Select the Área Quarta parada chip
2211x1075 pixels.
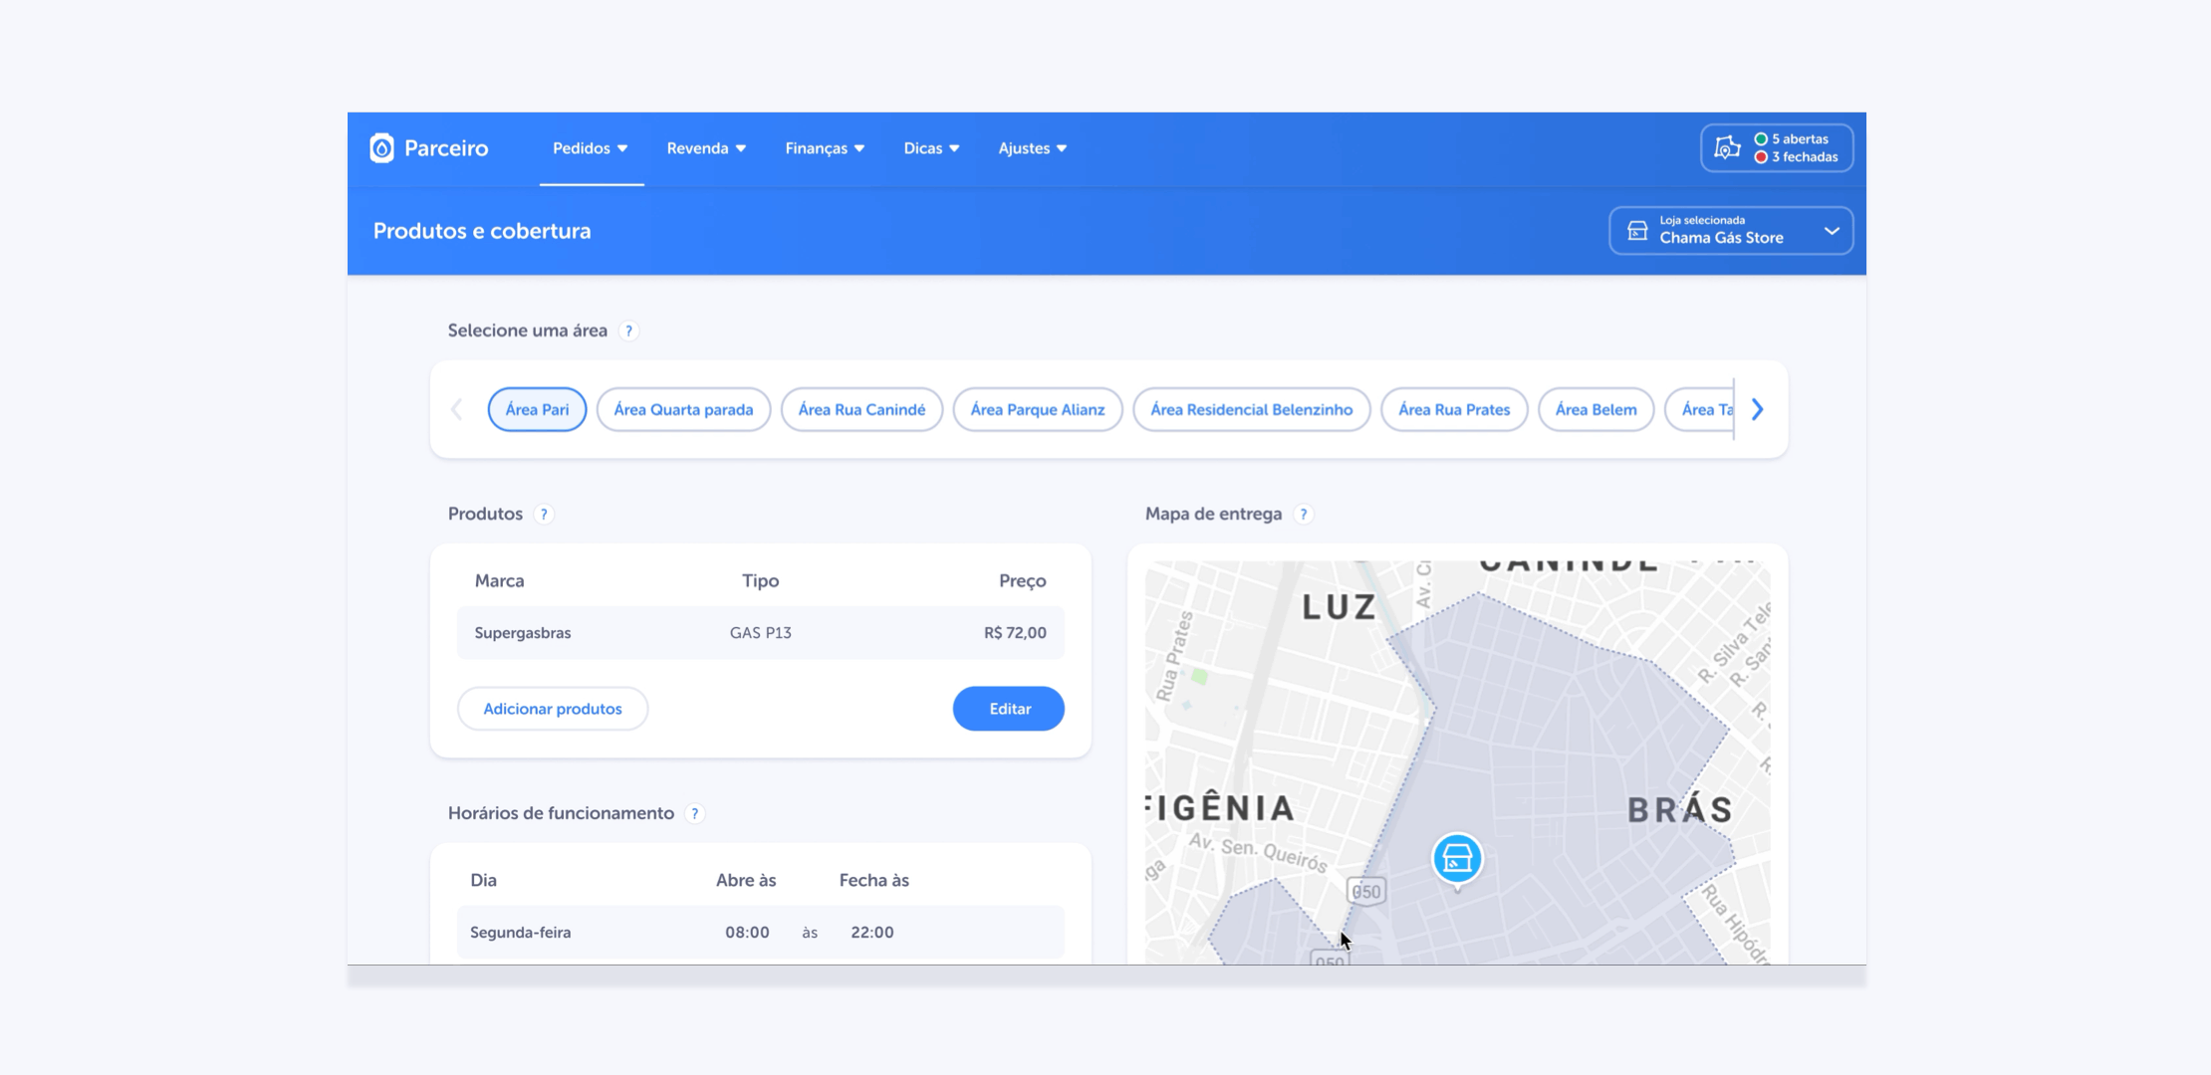(683, 409)
